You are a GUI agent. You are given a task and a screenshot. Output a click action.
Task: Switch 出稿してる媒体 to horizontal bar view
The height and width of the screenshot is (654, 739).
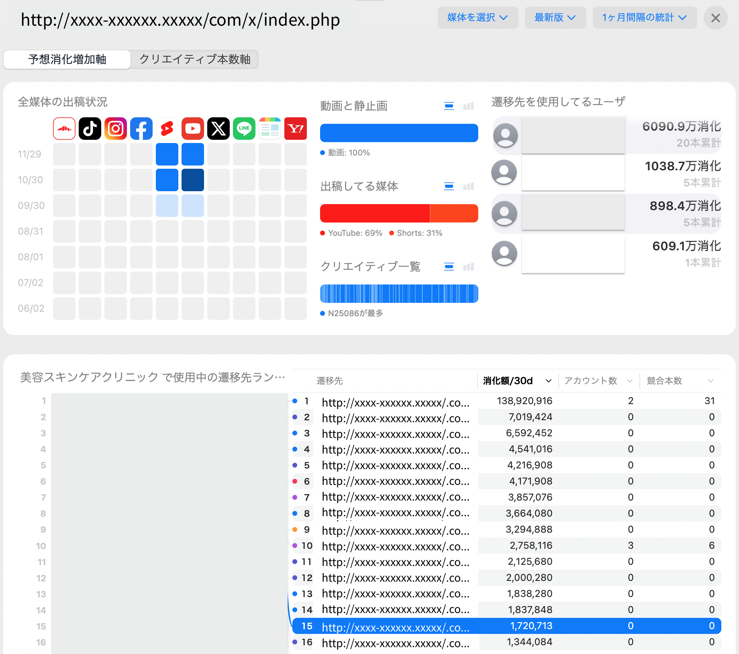pos(449,186)
